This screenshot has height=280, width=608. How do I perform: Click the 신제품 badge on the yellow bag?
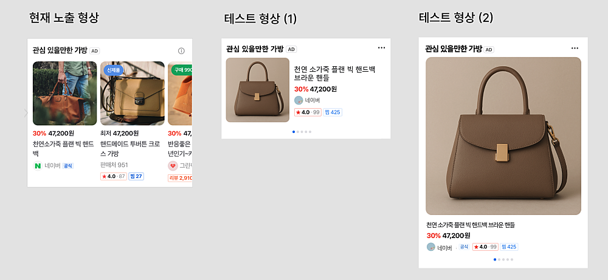point(114,70)
